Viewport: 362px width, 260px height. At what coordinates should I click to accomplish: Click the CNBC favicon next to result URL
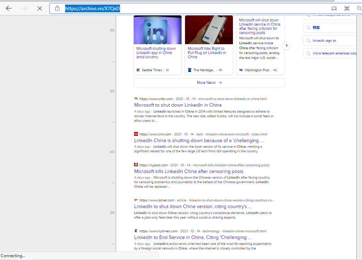click(136, 99)
